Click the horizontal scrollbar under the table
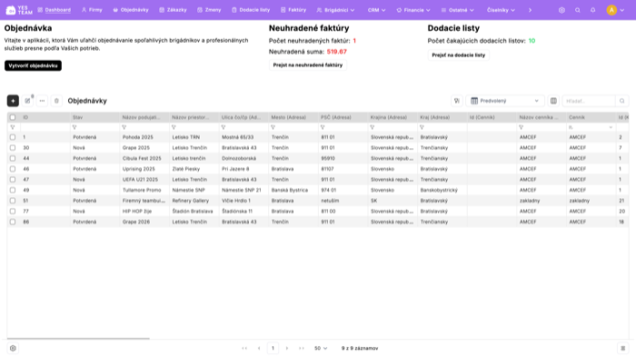Viewport: 636px width, 357px height. tap(78, 338)
